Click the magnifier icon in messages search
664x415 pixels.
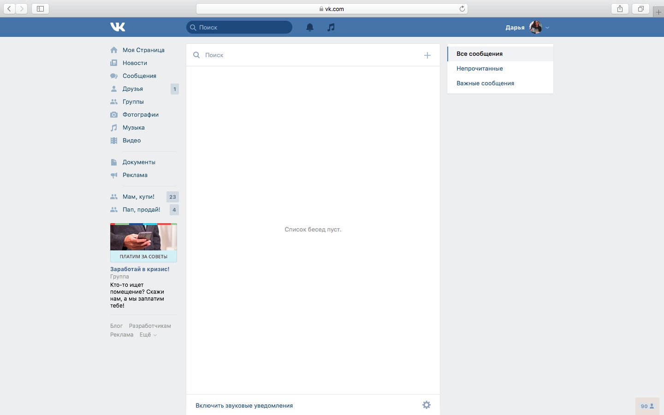[x=196, y=55]
